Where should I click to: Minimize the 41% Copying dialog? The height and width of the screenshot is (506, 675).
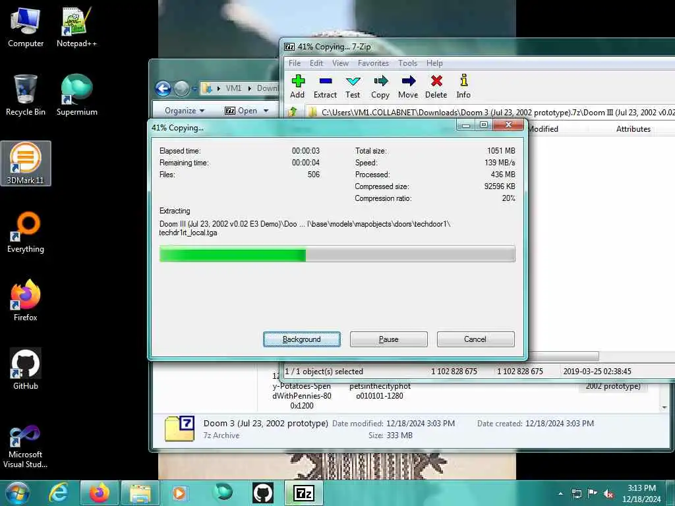point(466,125)
